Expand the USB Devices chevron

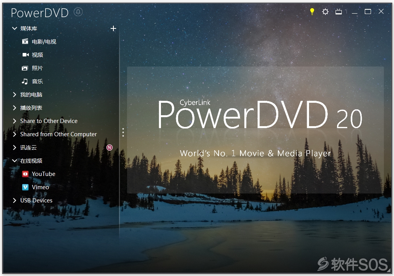(14, 200)
